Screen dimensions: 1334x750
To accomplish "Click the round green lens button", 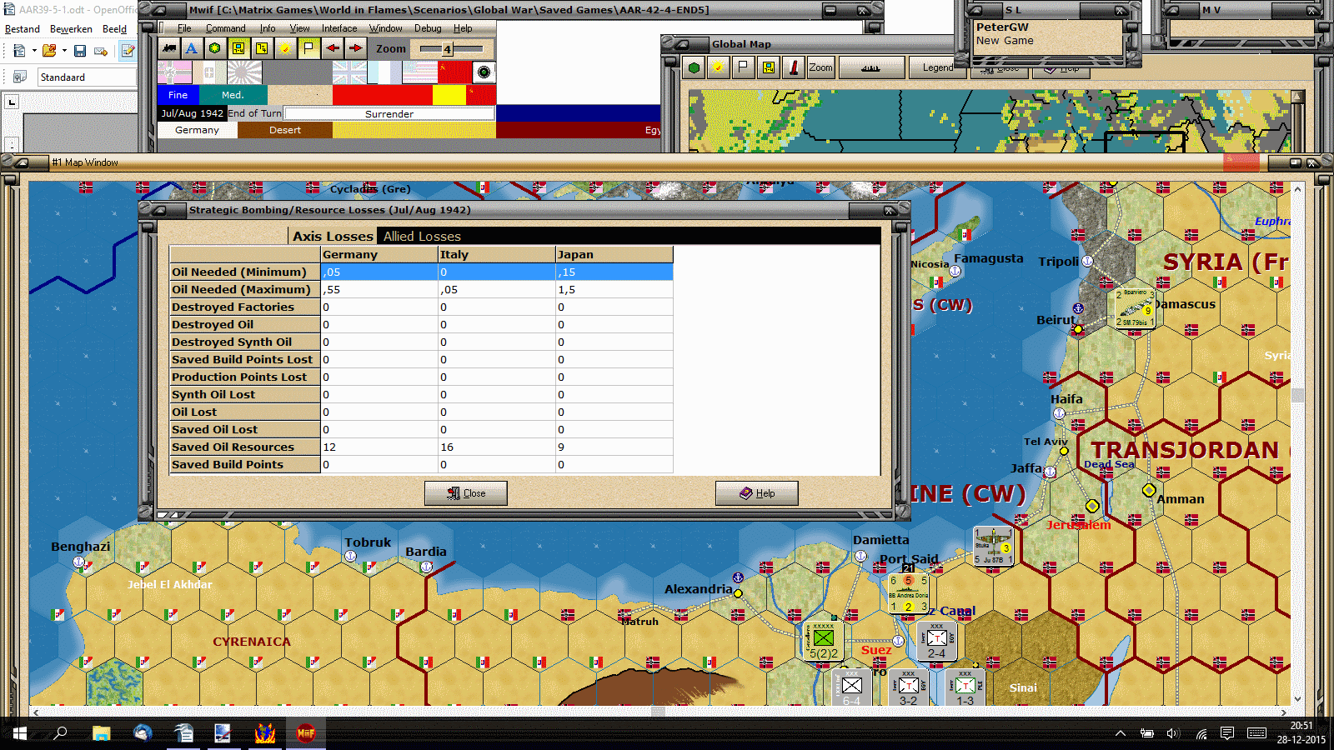I will (484, 72).
